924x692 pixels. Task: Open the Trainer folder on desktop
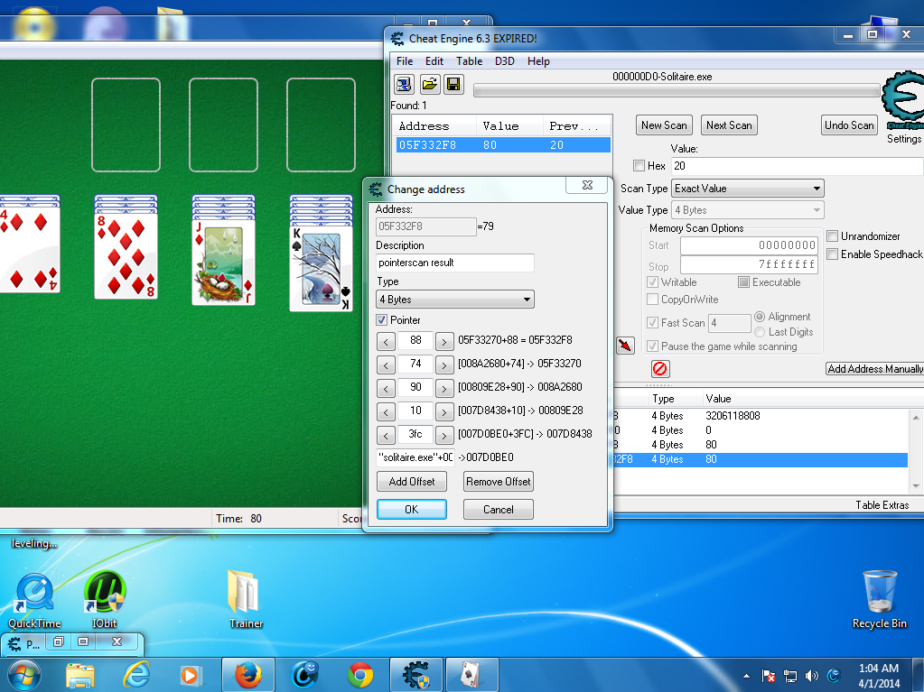coord(245,597)
